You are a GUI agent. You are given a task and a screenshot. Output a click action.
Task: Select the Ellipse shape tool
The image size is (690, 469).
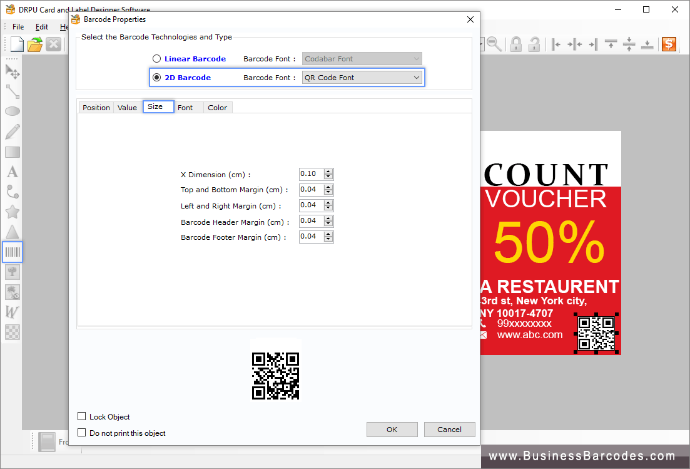pos(13,111)
